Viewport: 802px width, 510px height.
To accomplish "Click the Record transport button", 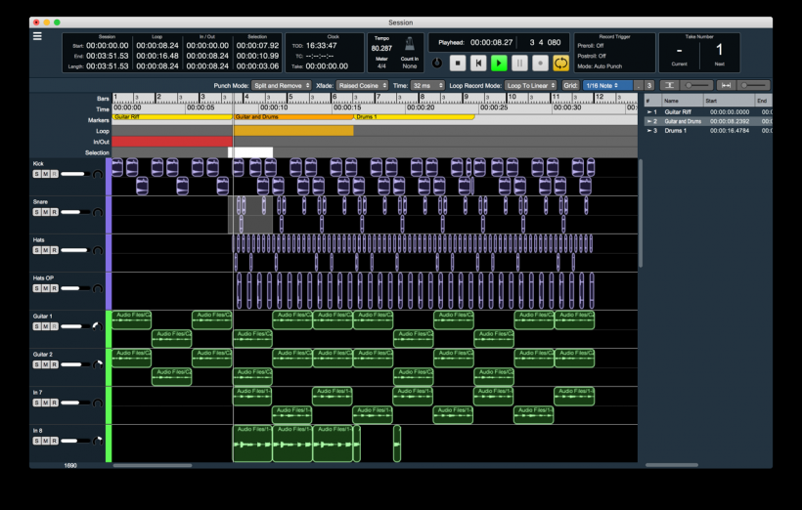I will (540, 63).
